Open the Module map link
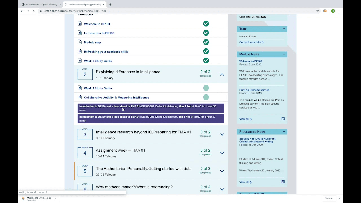This screenshot has width=361, height=203. 92,43
